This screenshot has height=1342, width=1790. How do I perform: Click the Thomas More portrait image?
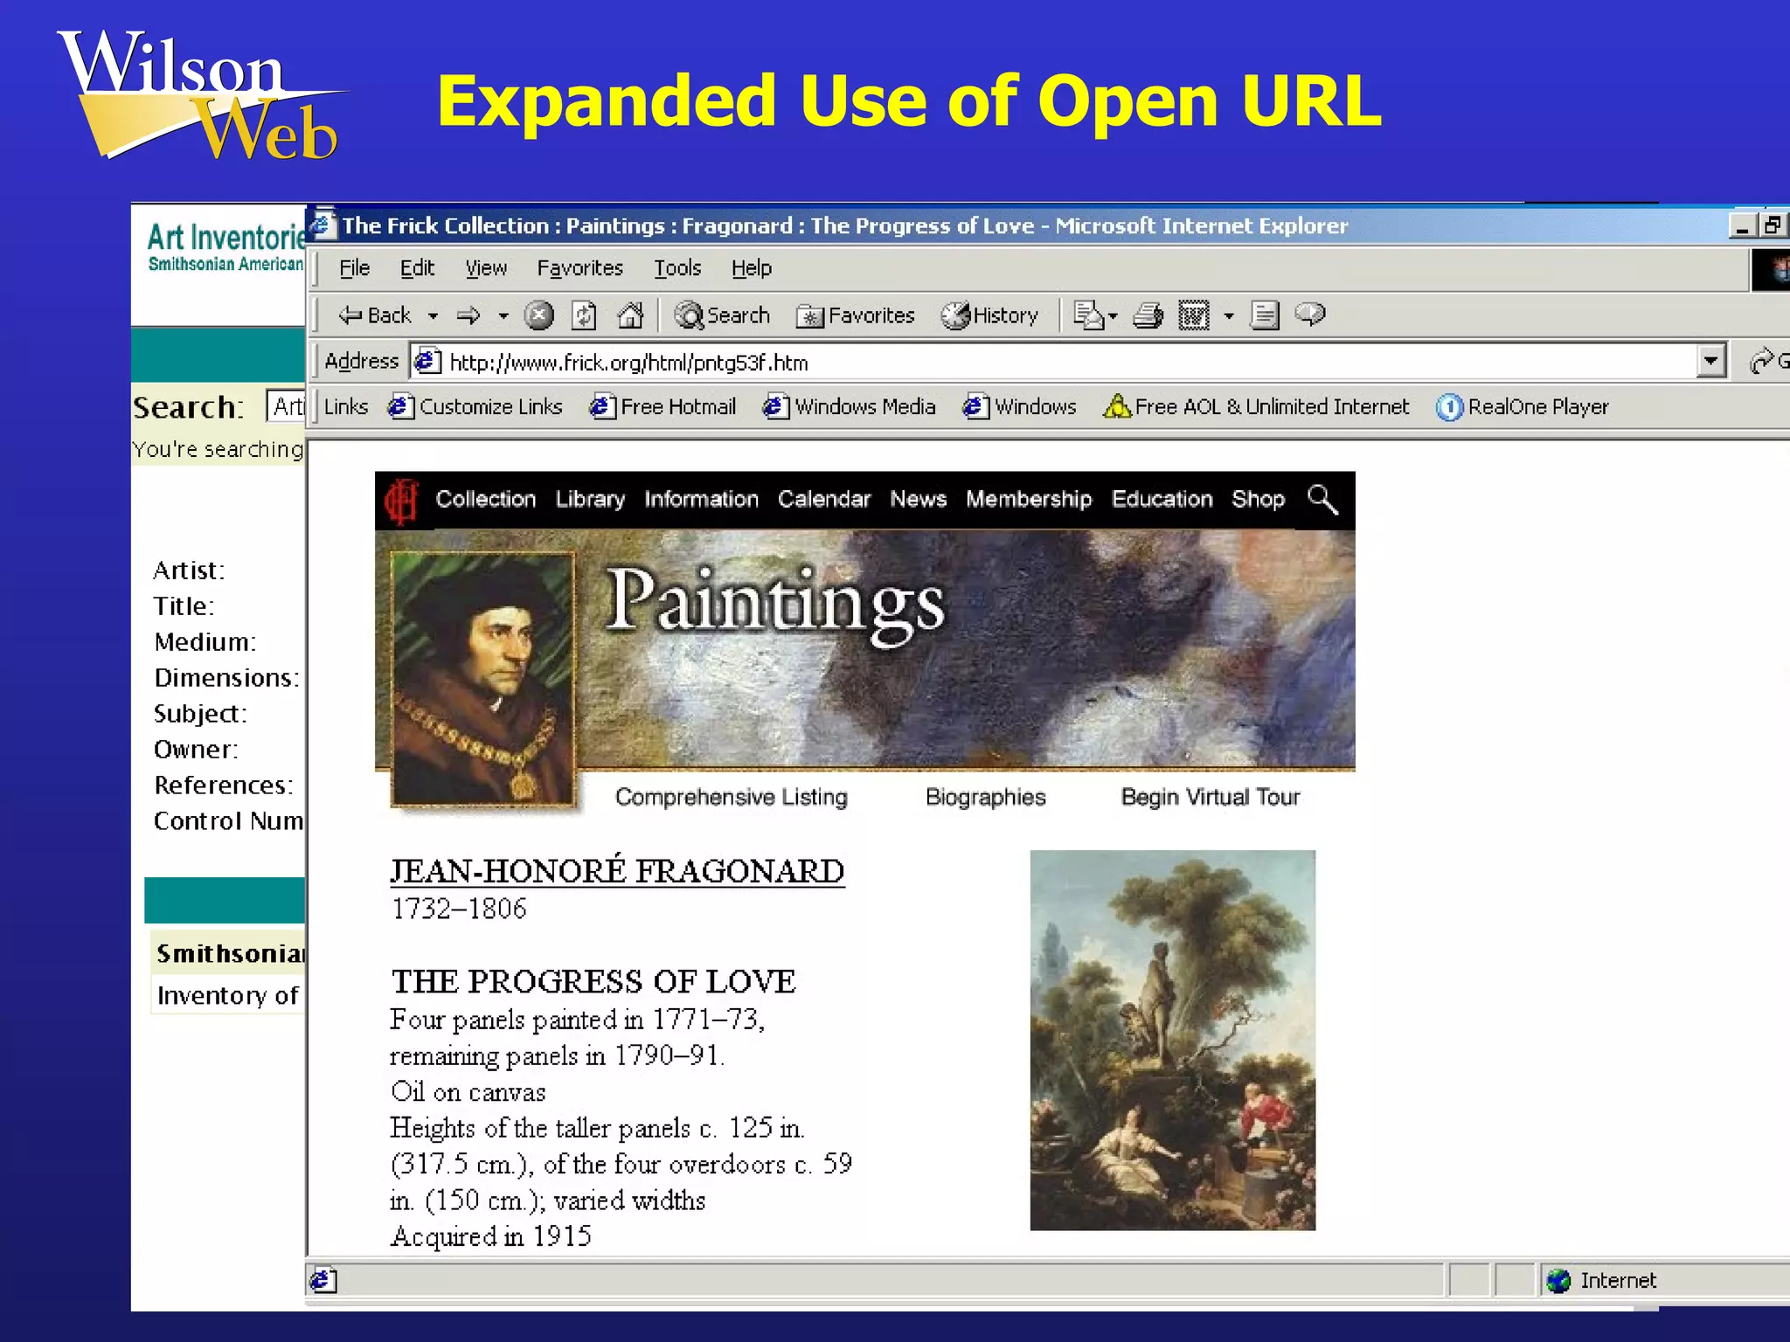[x=482, y=678]
